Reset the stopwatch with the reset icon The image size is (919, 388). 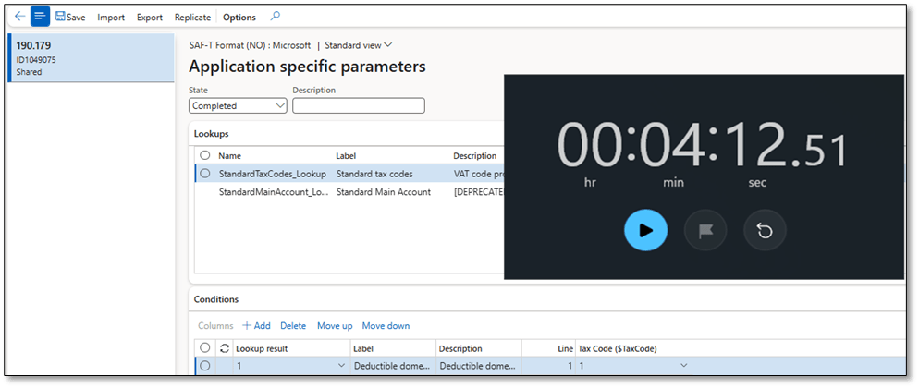tap(765, 231)
